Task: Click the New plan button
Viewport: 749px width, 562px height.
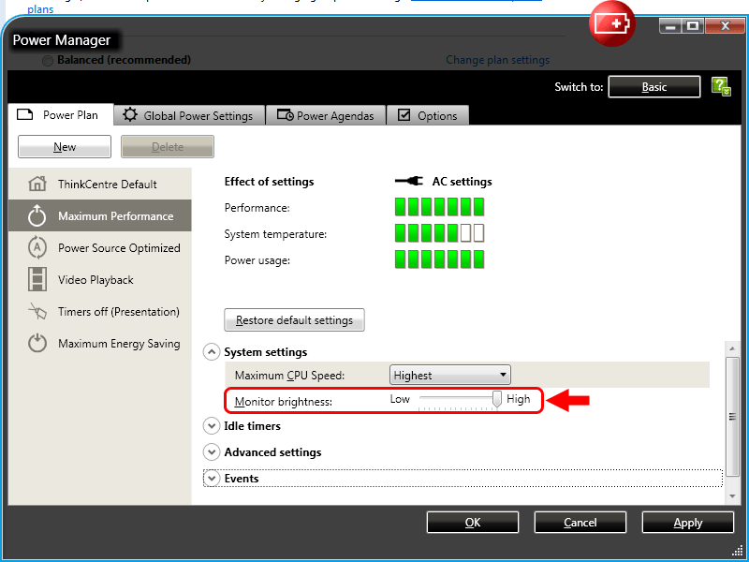Action: (x=65, y=147)
